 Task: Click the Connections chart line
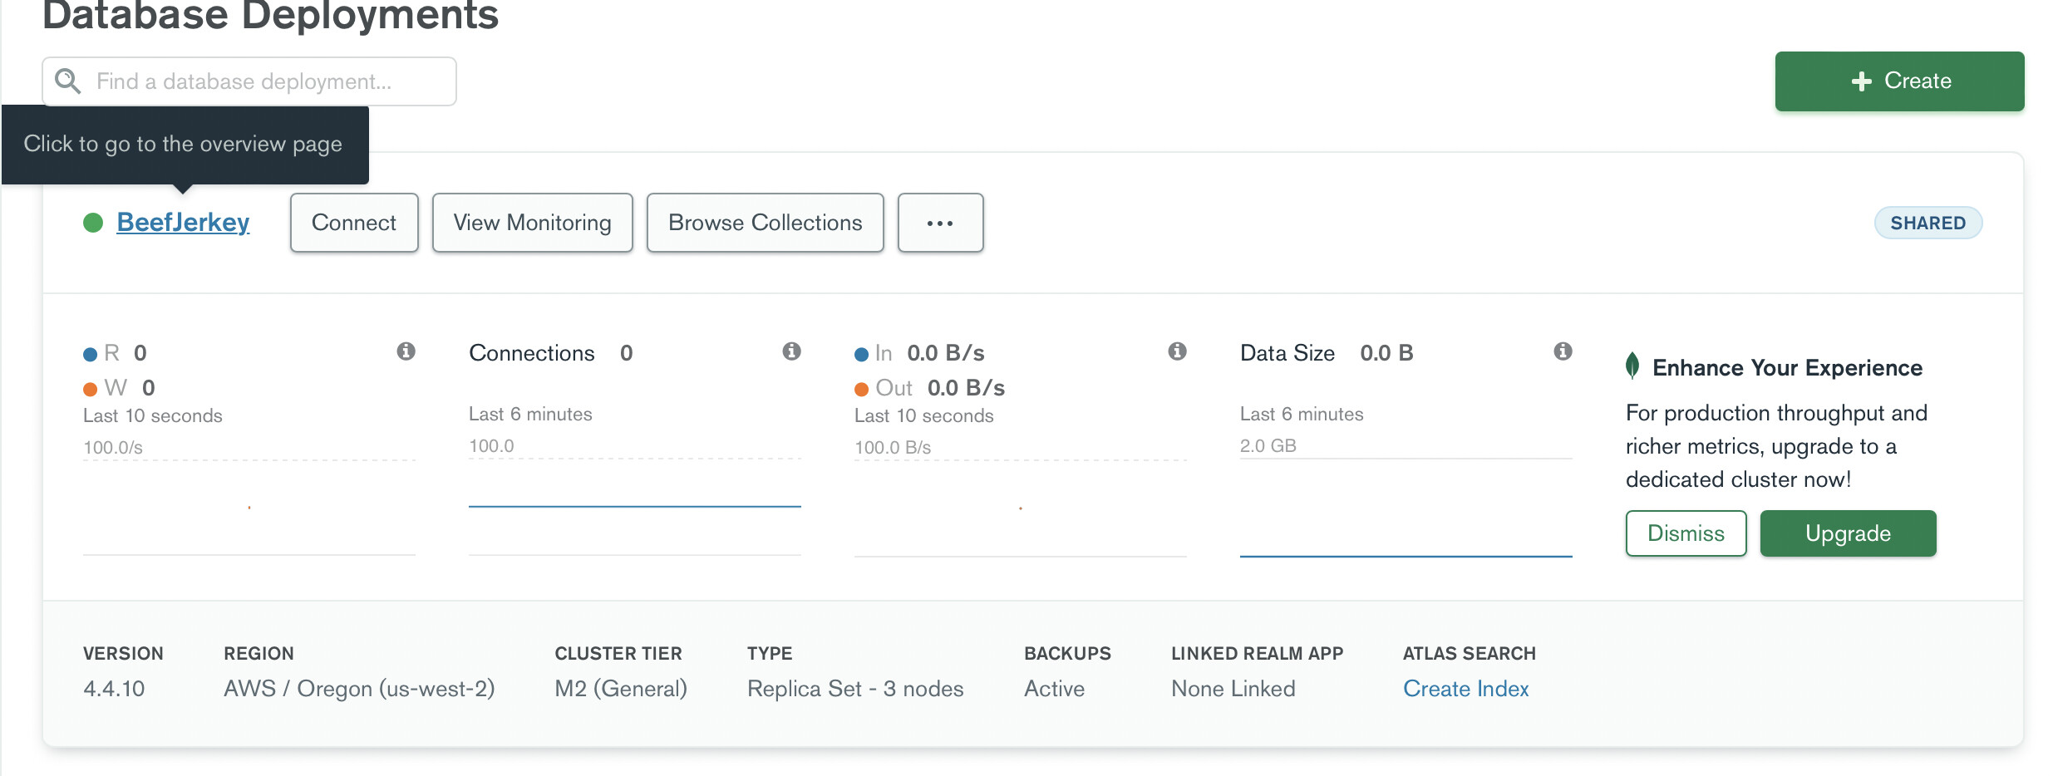click(x=634, y=505)
